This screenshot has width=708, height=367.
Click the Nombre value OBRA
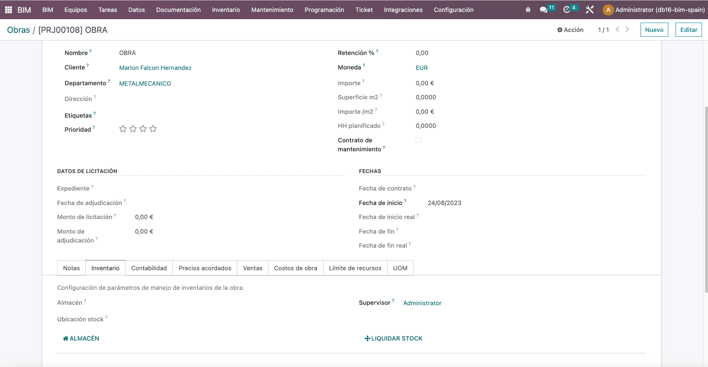pos(128,53)
